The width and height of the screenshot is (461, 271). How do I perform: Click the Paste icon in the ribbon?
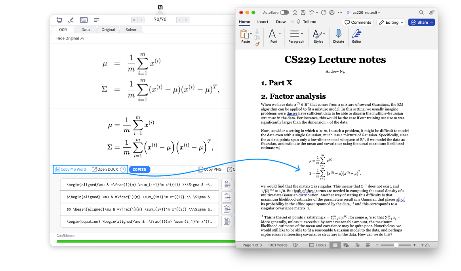click(x=245, y=35)
